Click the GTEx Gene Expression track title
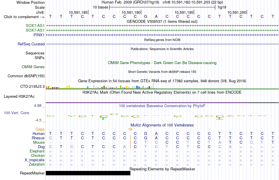279x180 pixels. [x=162, y=81]
